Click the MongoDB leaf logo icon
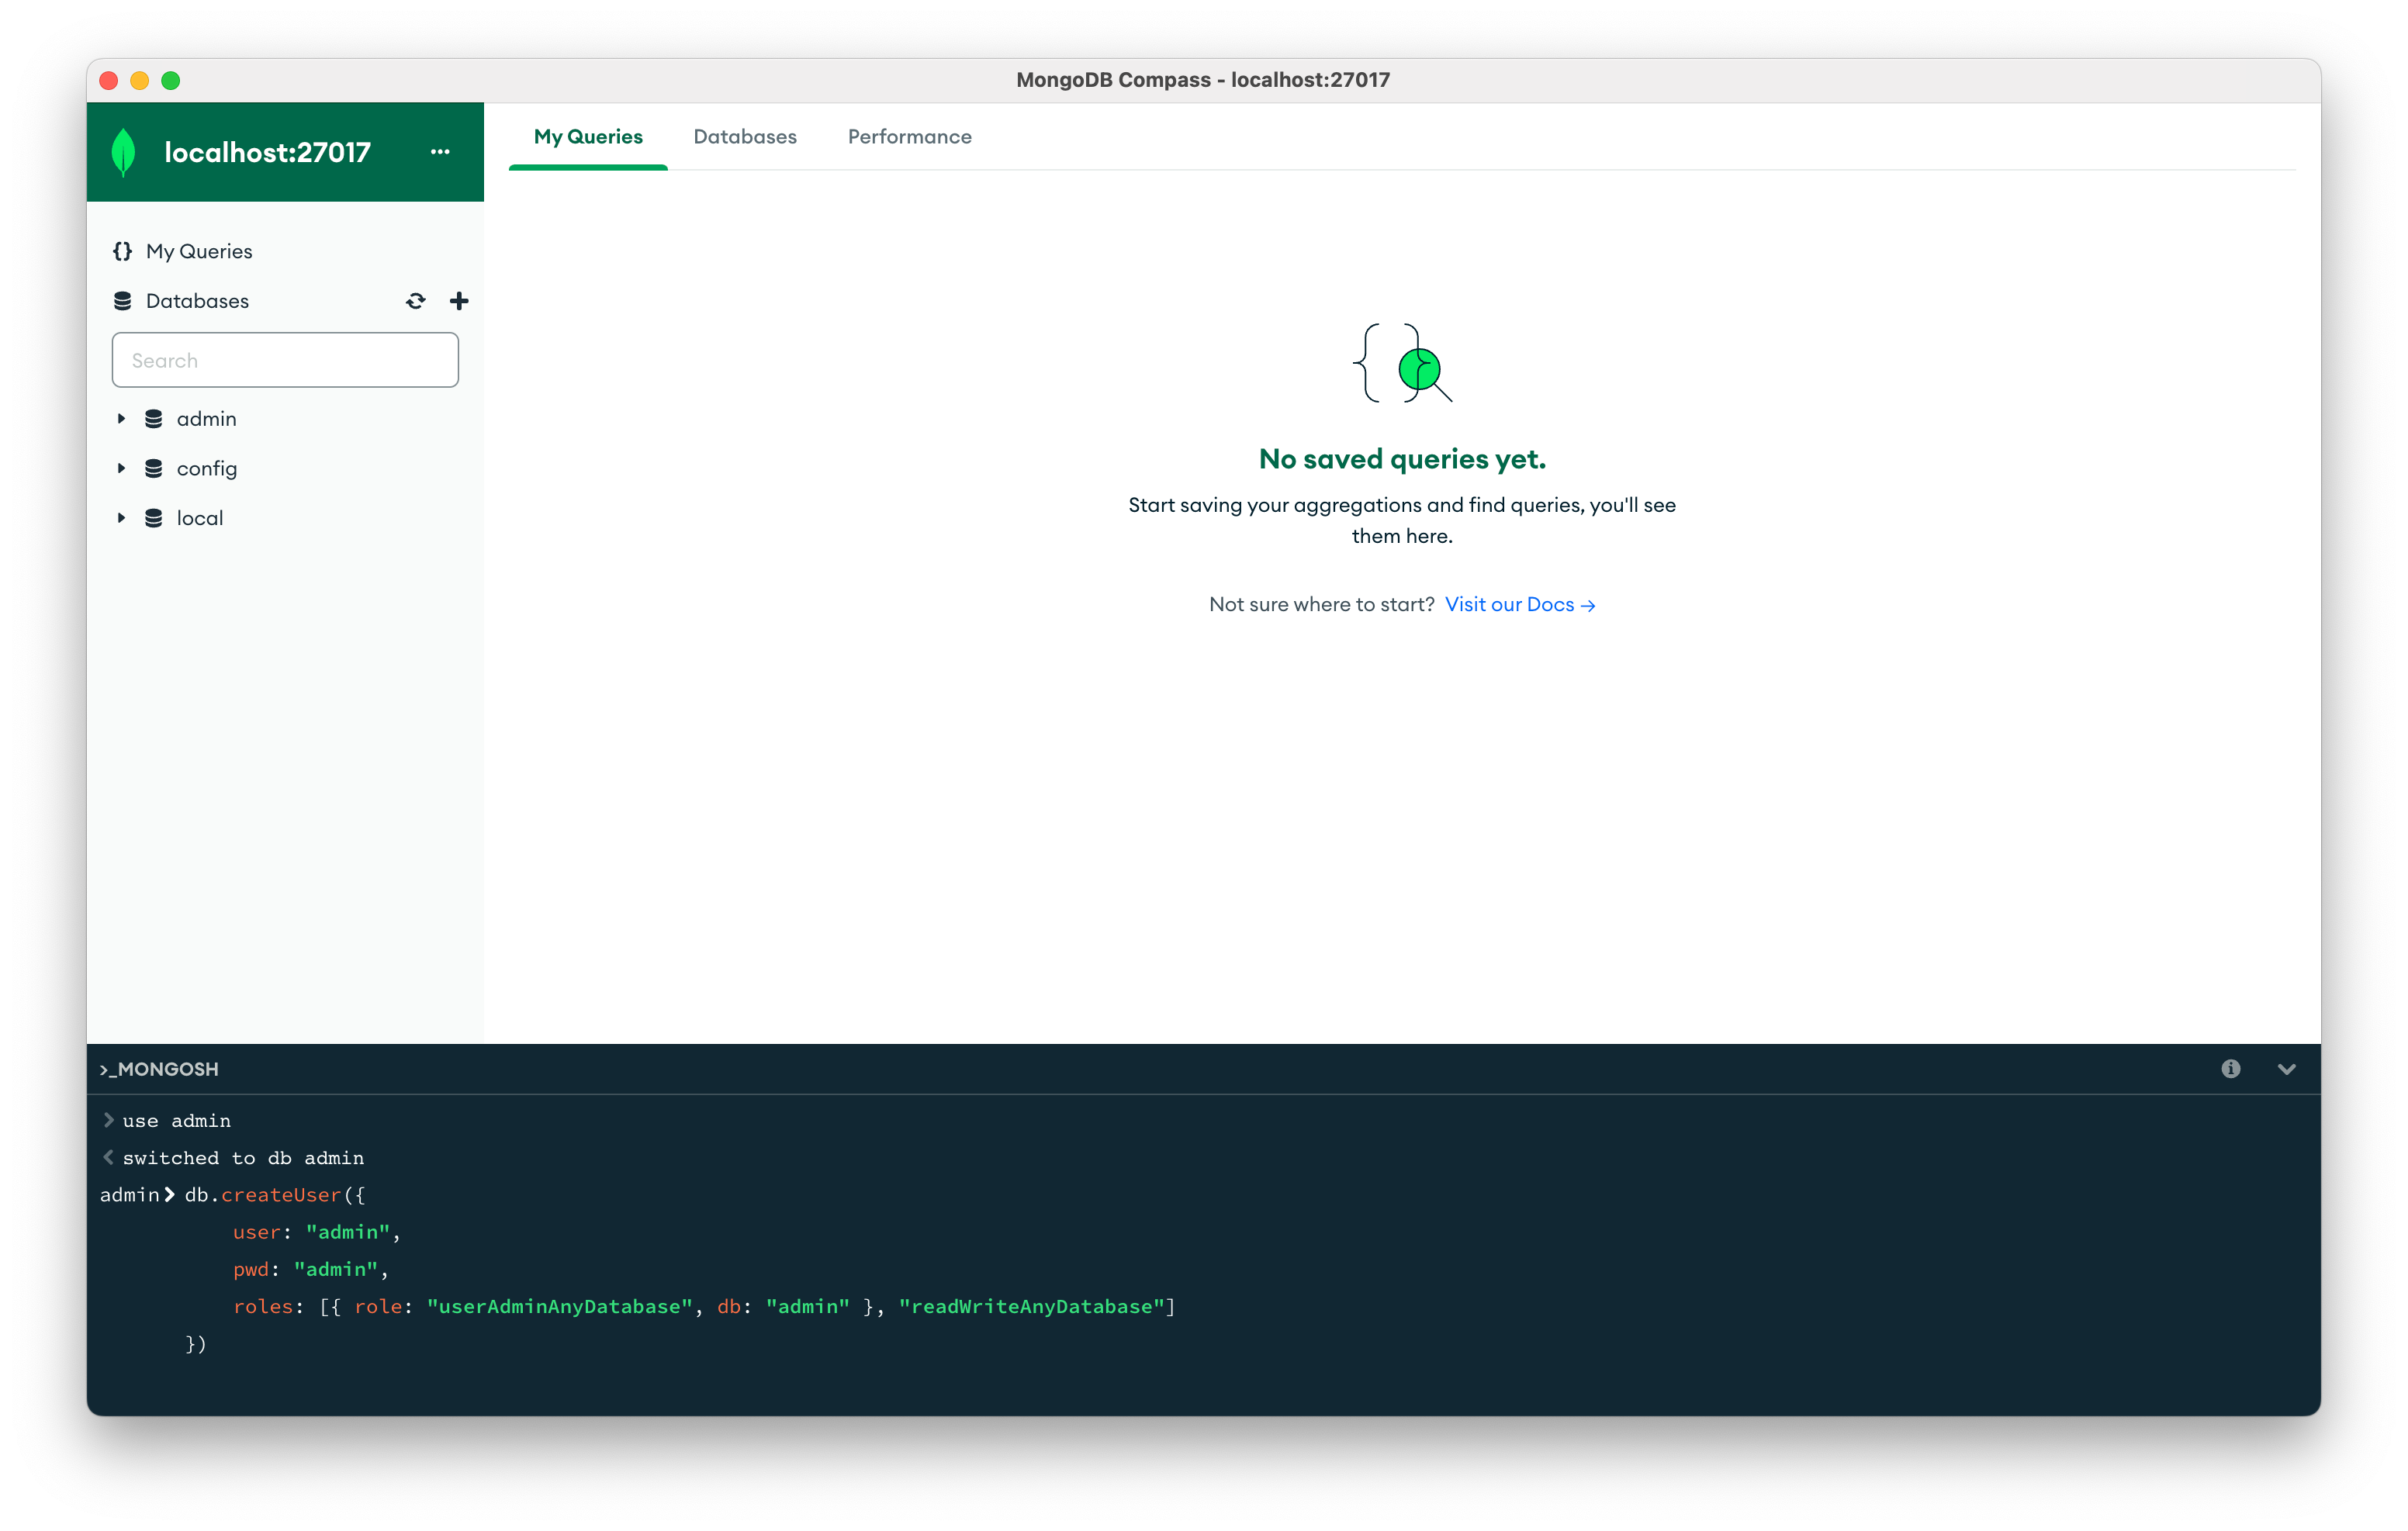 pyautogui.click(x=123, y=152)
